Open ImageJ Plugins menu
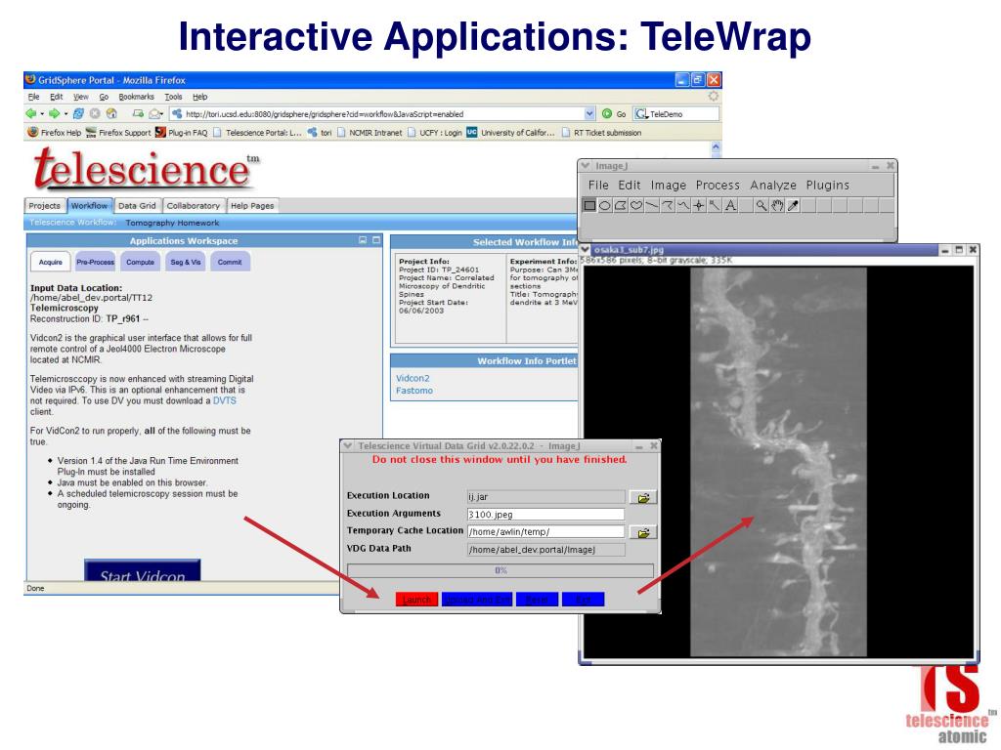Viewport: 1001px width, 750px height. point(827,185)
